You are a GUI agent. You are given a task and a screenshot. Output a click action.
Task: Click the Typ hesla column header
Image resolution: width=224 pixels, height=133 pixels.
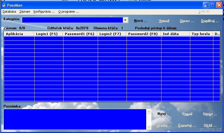tap(201, 34)
